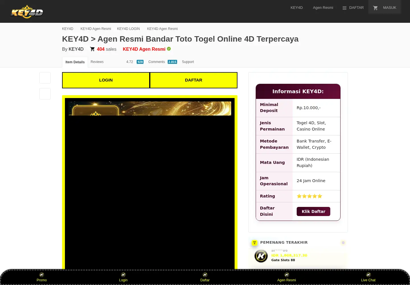
Task: Click the Login icon in bottom bar
Action: point(123,275)
